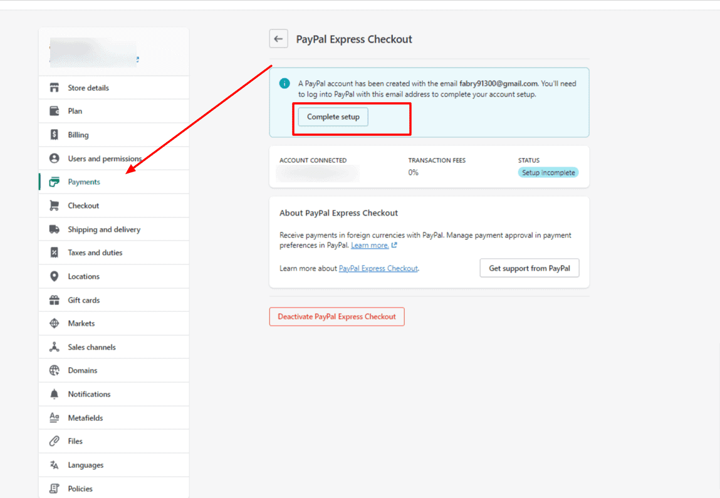
Task: Open Checkout via its cart icon
Action: [x=55, y=205]
